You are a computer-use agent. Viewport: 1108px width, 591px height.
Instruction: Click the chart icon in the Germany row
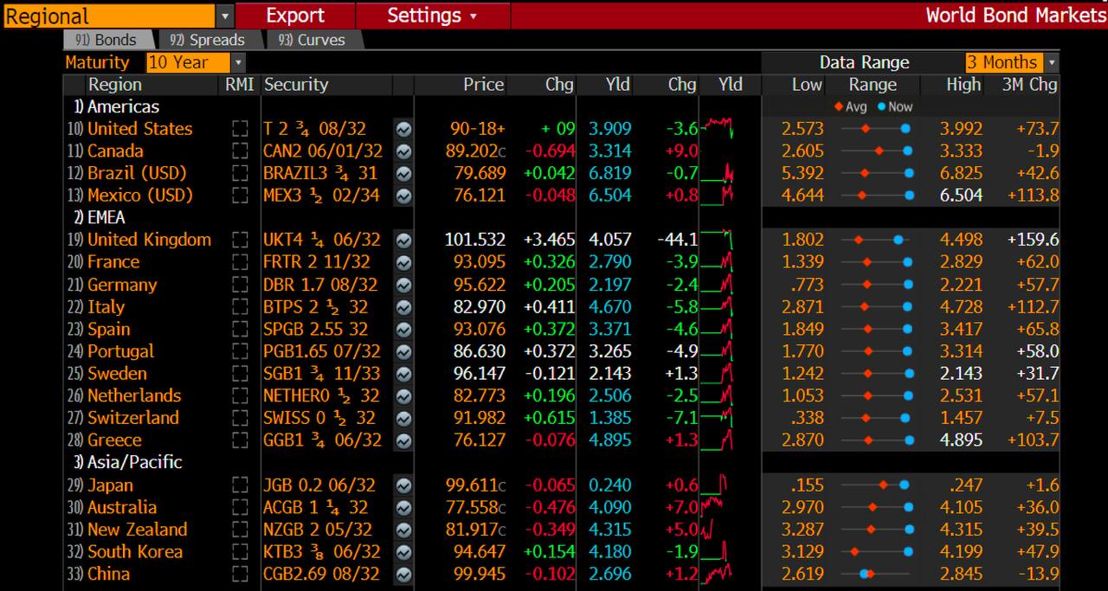click(403, 285)
